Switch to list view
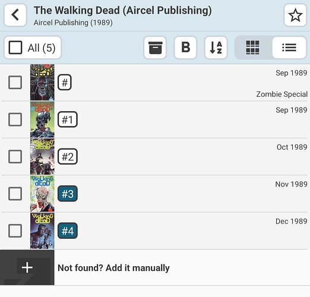Image resolution: width=310 pixels, height=297 pixels. click(x=289, y=48)
